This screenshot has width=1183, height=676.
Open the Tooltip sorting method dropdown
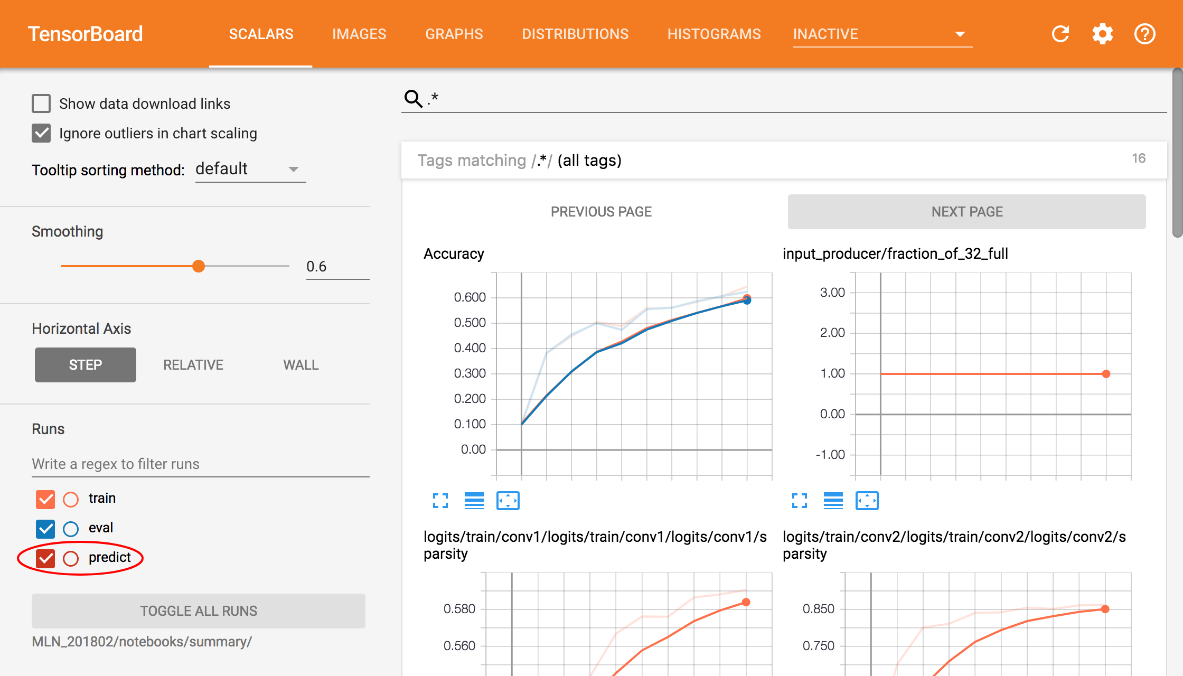pos(250,169)
